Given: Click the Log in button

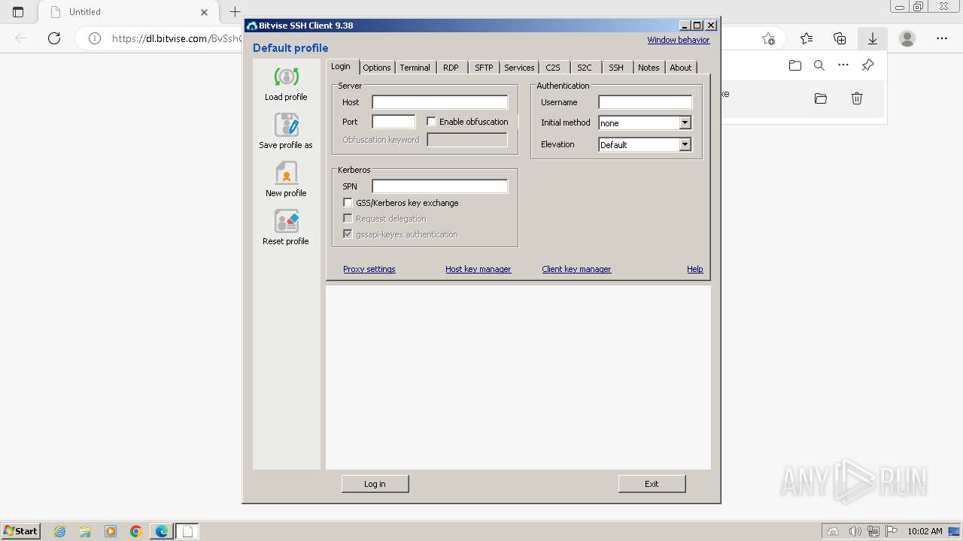Looking at the screenshot, I should click(375, 484).
